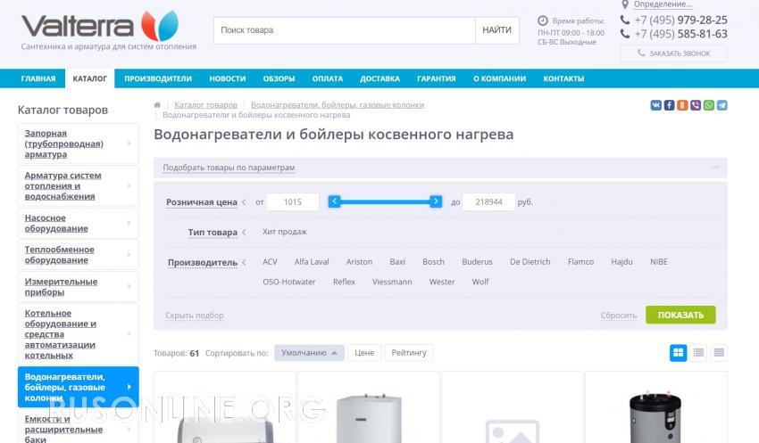Open the Обзоры menu item
This screenshot has width=759, height=443.
[x=279, y=78]
